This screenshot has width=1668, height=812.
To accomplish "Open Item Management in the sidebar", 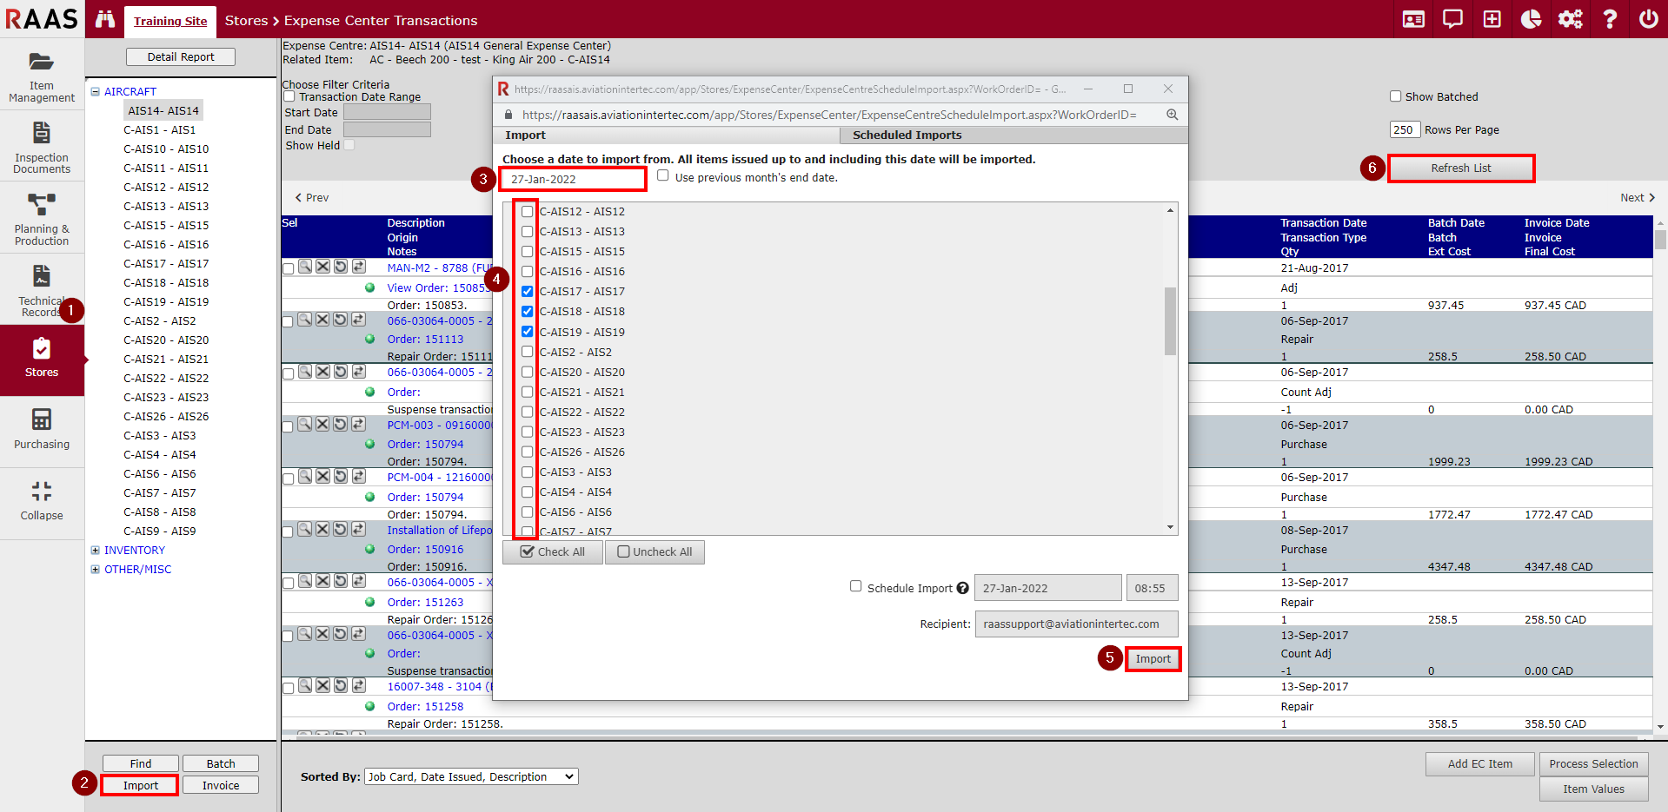I will tap(42, 76).
